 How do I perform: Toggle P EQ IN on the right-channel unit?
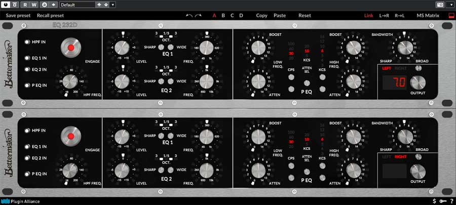[x=27, y=174]
